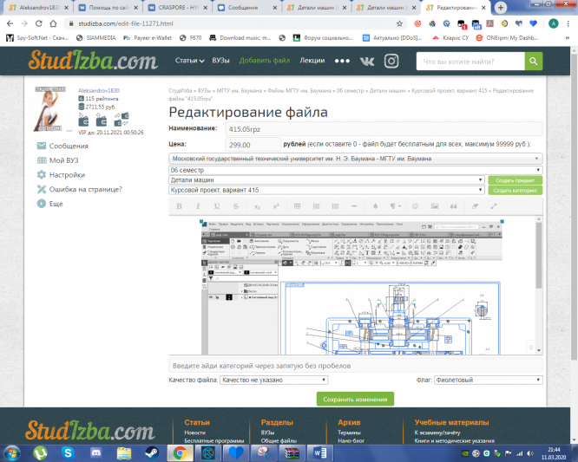Open the Windows Start menu
Image resolution: width=578 pixels, height=462 pixels.
pyautogui.click(x=12, y=453)
